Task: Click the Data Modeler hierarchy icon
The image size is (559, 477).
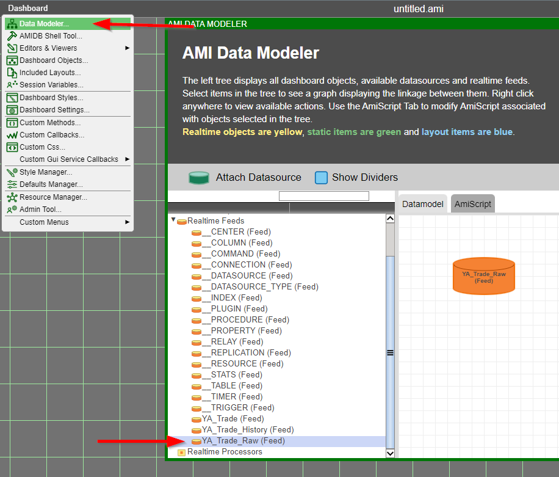Action: coord(12,24)
